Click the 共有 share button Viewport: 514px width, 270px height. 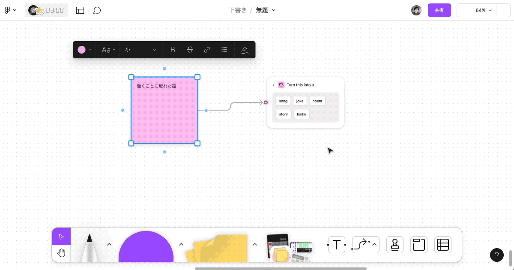pos(439,10)
